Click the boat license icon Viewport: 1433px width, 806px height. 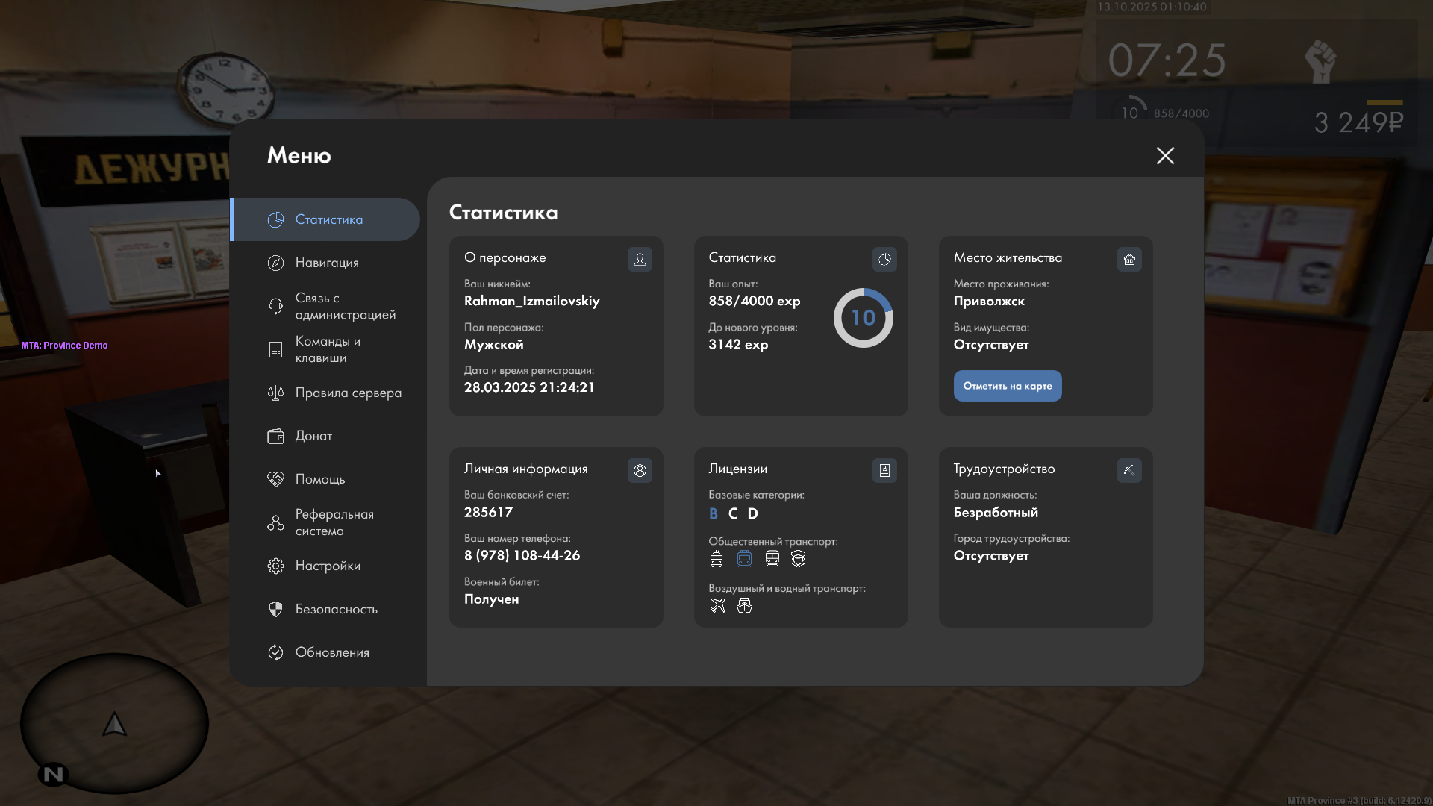(x=744, y=606)
